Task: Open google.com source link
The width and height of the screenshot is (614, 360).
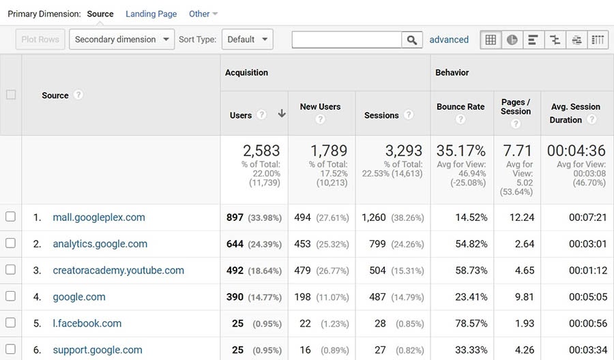Action: click(79, 297)
